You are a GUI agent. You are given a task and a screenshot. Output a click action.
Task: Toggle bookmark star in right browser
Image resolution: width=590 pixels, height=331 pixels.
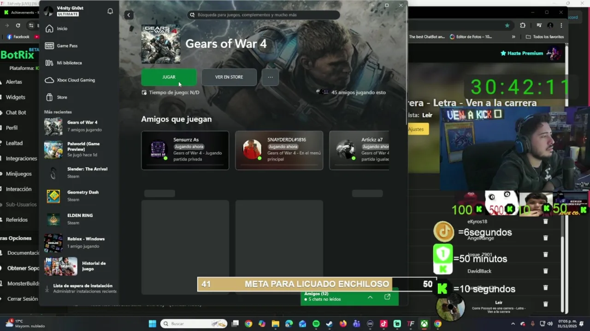(507, 25)
